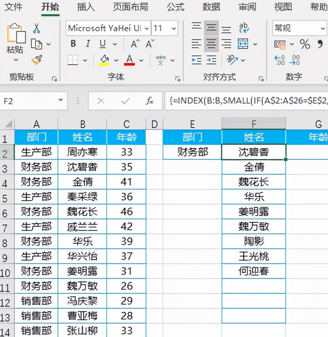Toggle Bold formatting
Viewport: 328px width, 337px height.
click(x=73, y=44)
